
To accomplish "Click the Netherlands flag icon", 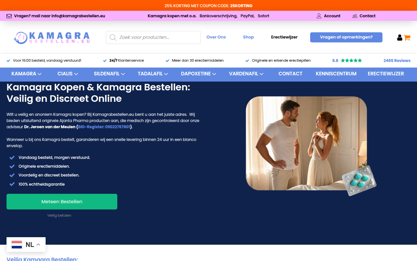I will (17, 245).
